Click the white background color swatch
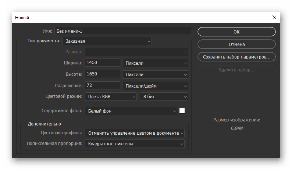 pyautogui.click(x=182, y=110)
